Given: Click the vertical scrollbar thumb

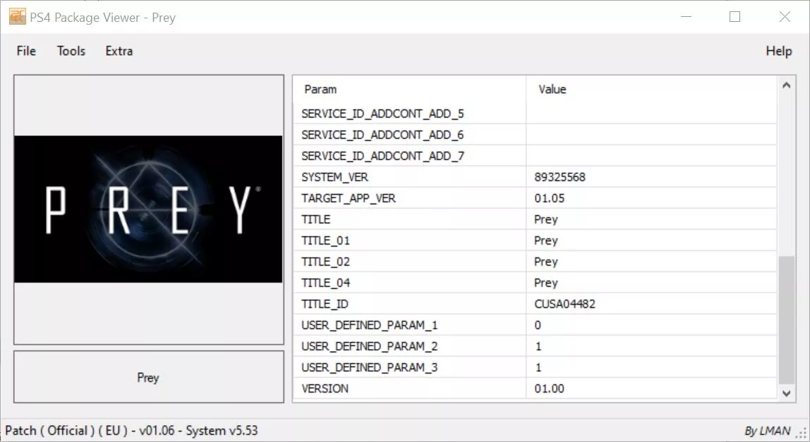Looking at the screenshot, I should tap(786, 319).
